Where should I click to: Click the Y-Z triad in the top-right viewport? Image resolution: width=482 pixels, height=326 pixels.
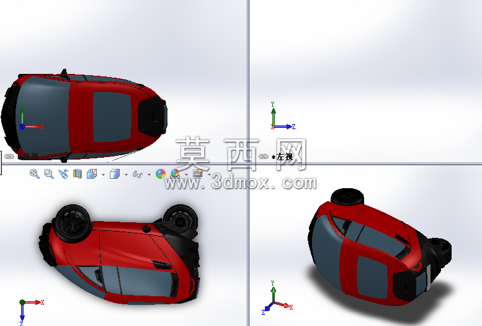[x=283, y=115]
